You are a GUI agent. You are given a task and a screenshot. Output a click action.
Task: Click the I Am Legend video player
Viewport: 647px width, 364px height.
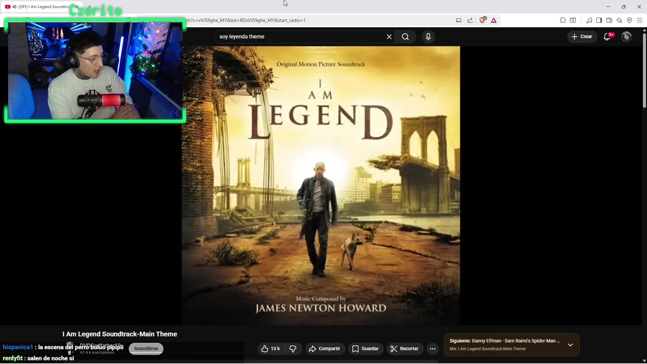[x=321, y=186]
